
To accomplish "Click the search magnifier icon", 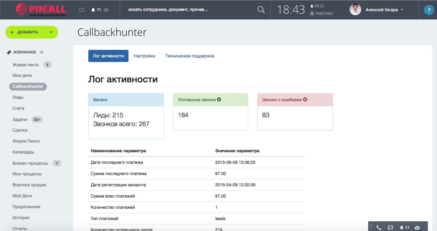I will [x=261, y=10].
